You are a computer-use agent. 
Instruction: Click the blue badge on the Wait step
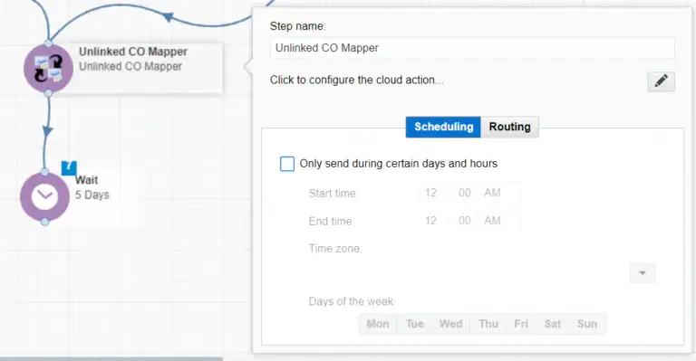point(69,168)
